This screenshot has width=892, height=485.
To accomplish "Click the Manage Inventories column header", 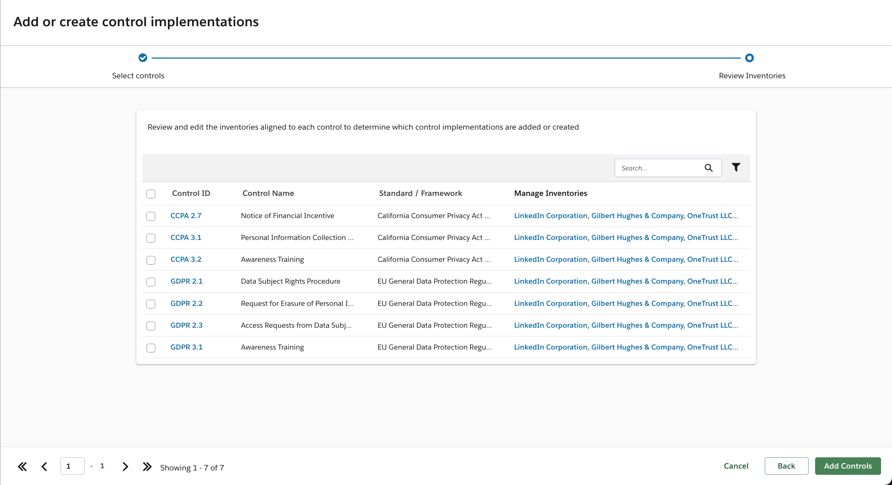I will pyautogui.click(x=551, y=193).
